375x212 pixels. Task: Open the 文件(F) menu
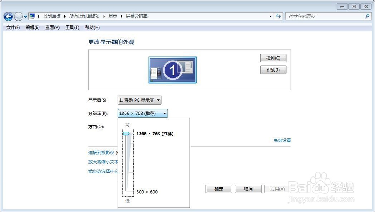[13, 27]
